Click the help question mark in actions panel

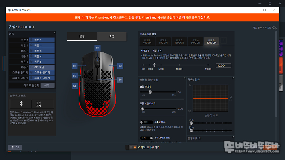[54, 32]
